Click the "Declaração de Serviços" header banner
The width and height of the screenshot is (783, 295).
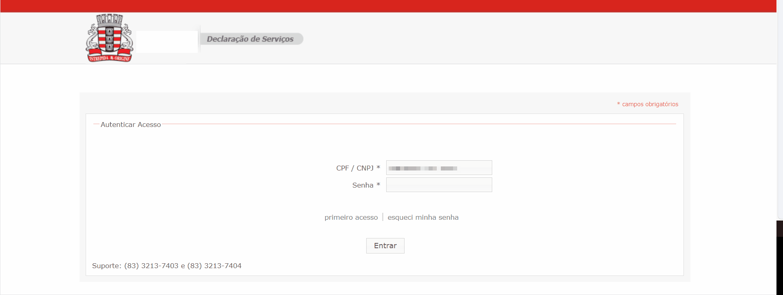[250, 39]
